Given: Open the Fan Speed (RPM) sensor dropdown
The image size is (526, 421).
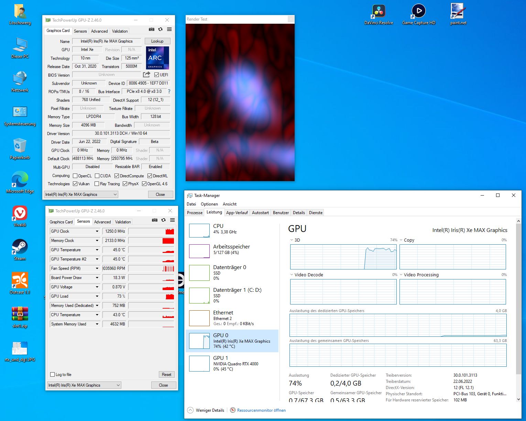Looking at the screenshot, I should (97, 268).
